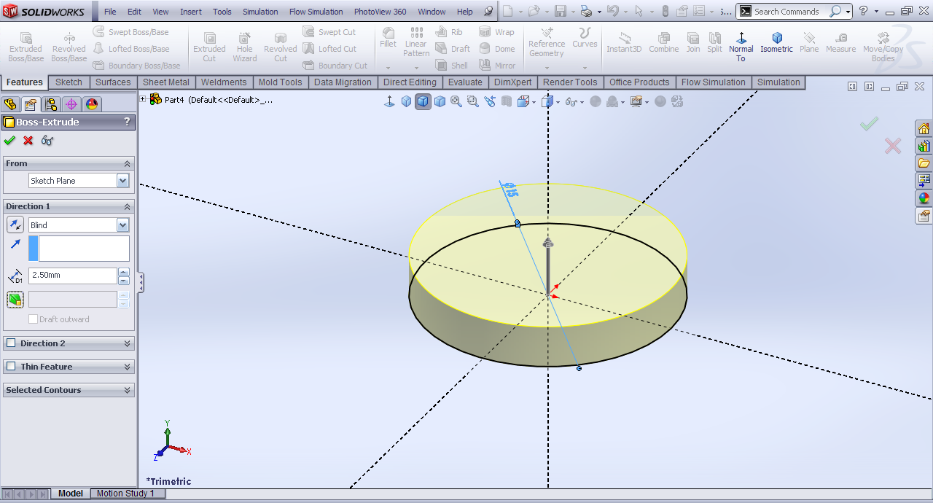This screenshot has height=503, width=933.
Task: Turn on the Draft On/Off button
Action: [x=15, y=300]
